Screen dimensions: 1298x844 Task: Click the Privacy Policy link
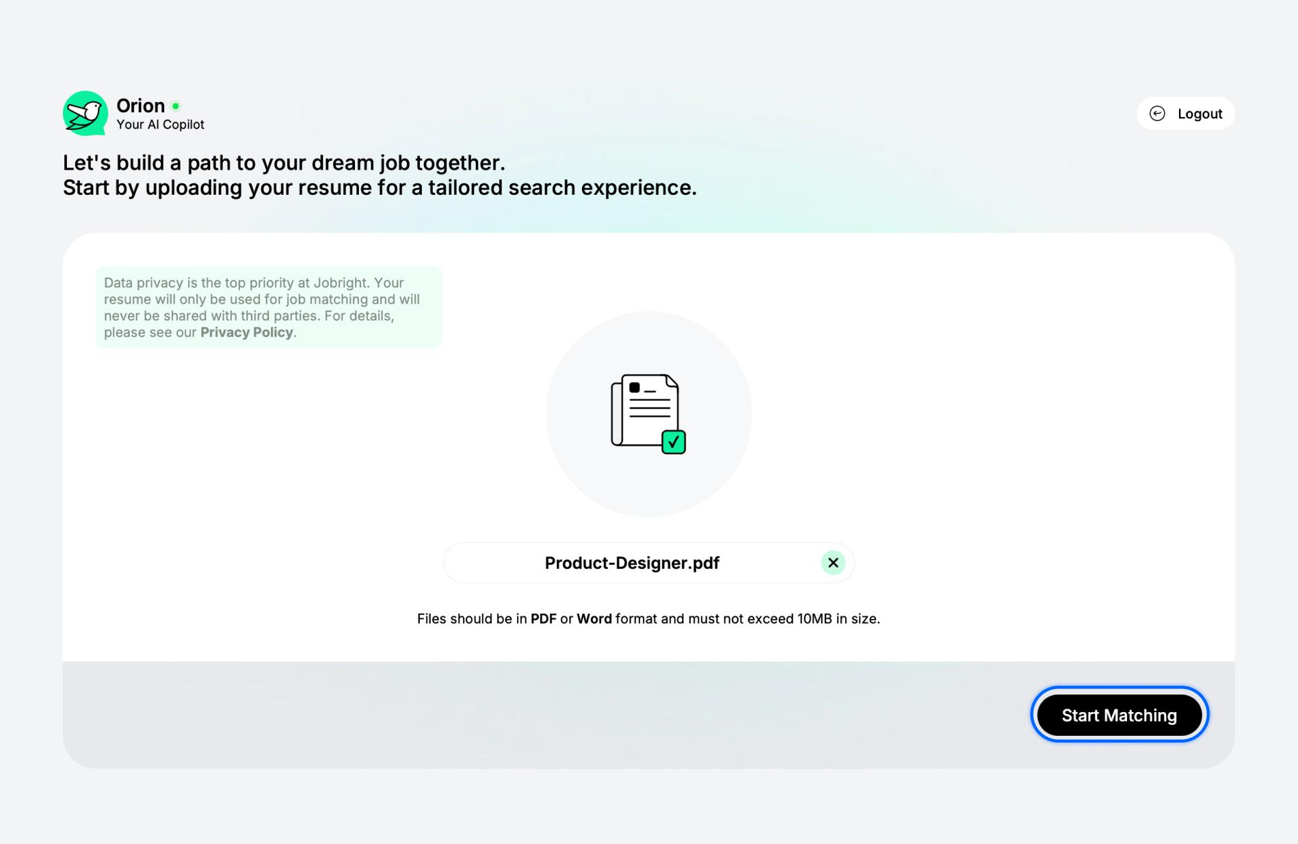246,332
